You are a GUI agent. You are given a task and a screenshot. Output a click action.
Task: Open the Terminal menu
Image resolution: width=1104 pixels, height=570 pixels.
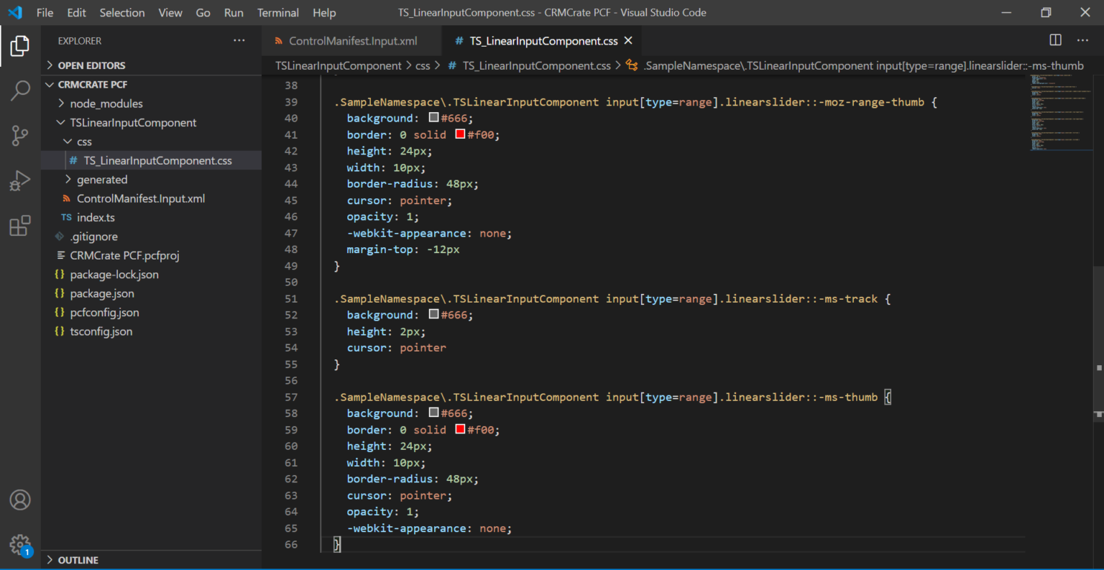[277, 12]
